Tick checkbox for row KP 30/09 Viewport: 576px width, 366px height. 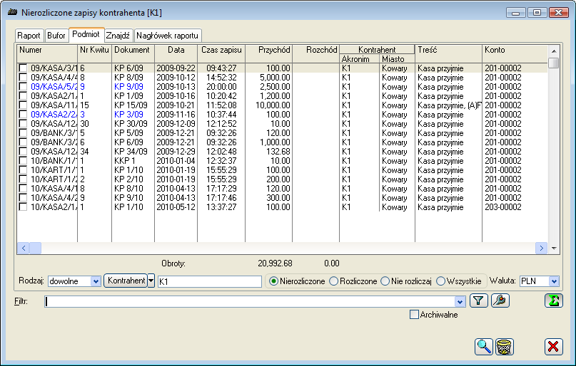click(x=23, y=123)
